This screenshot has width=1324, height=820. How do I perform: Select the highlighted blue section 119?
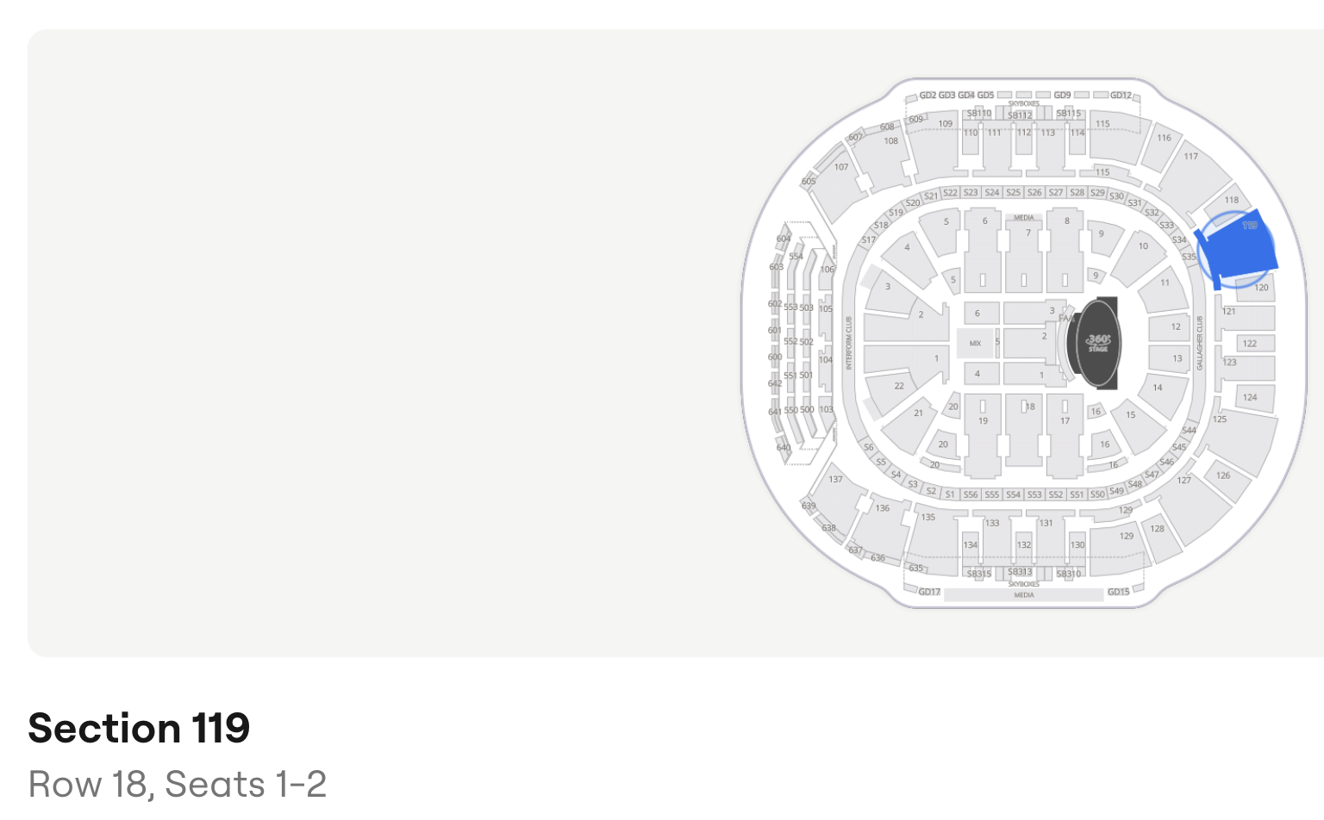click(1240, 249)
